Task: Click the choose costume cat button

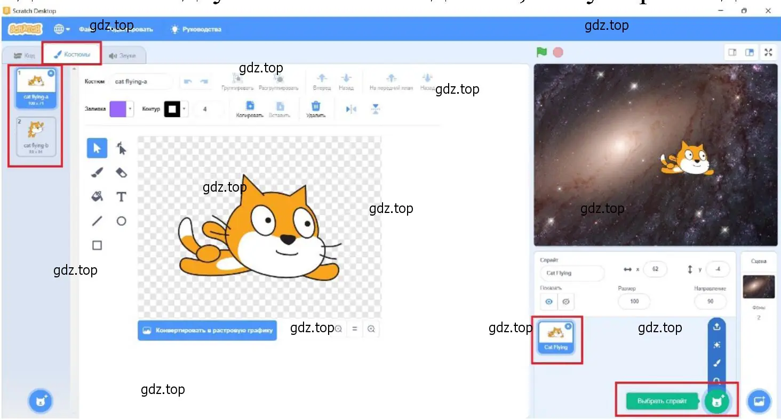Action: pyautogui.click(x=41, y=401)
